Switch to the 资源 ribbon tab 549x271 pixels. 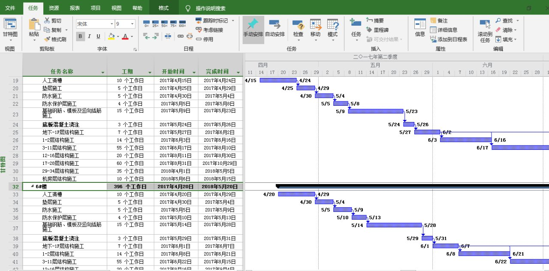point(54,8)
